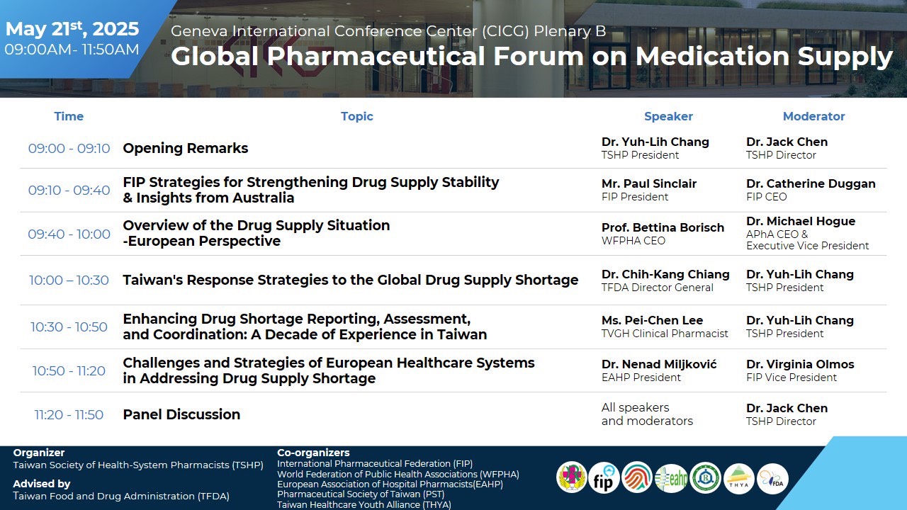Click the '09:10 - 09:40' time slot
The width and height of the screenshot is (907, 510).
click(69, 191)
